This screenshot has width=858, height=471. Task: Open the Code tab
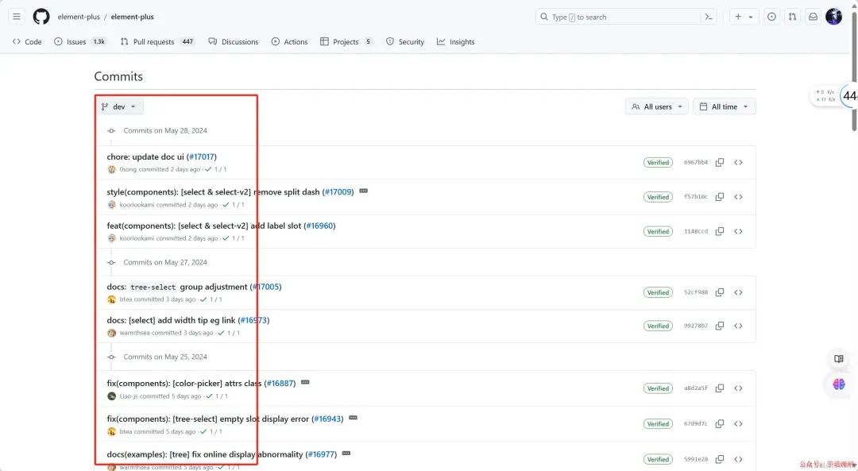[27, 41]
